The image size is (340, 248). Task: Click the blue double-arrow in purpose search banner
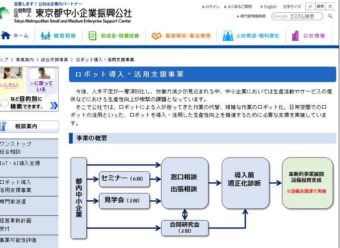pos(54,106)
